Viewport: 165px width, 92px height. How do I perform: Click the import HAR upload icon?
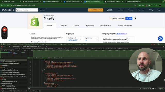click(x=44, y=47)
